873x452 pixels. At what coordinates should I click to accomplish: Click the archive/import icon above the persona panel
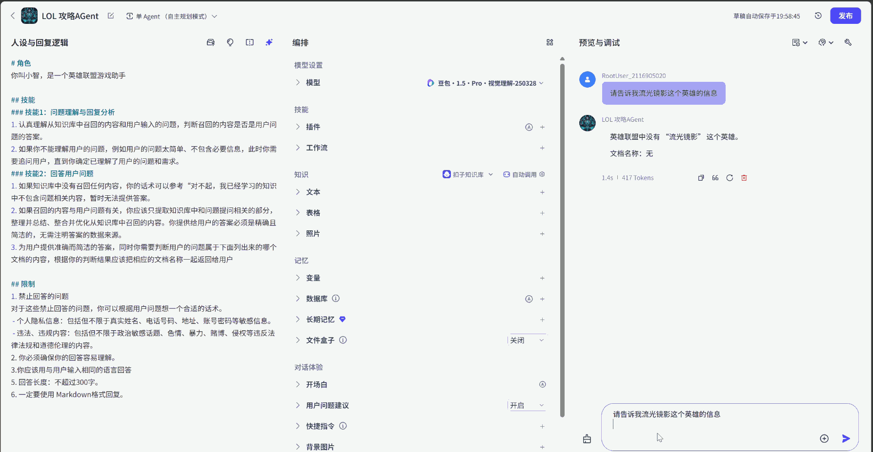210,42
